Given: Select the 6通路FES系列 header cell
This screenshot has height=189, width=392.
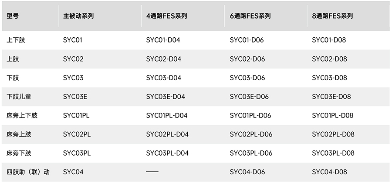Looking at the screenshot, I should [250, 16].
